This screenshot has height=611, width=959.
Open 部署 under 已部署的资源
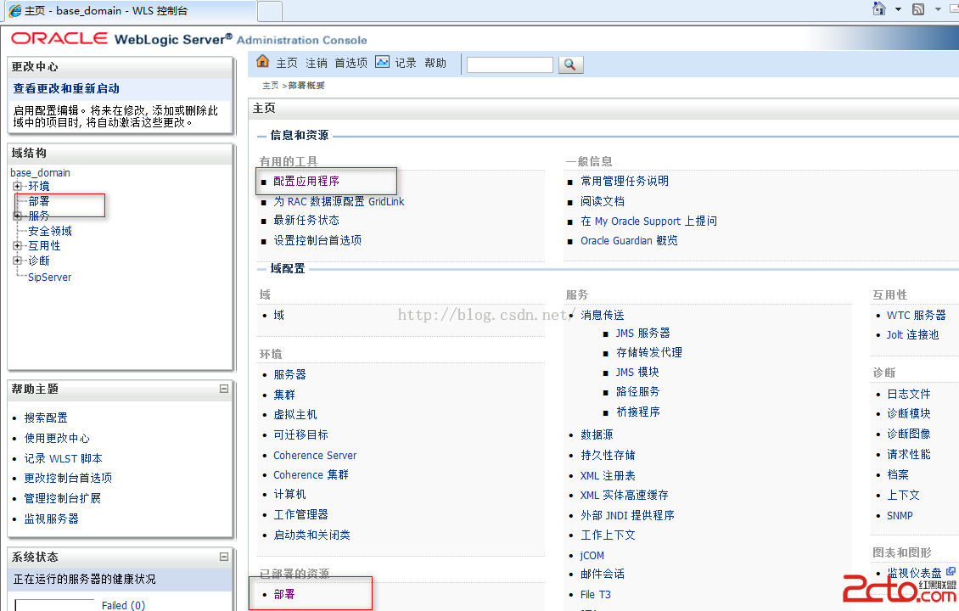click(284, 594)
